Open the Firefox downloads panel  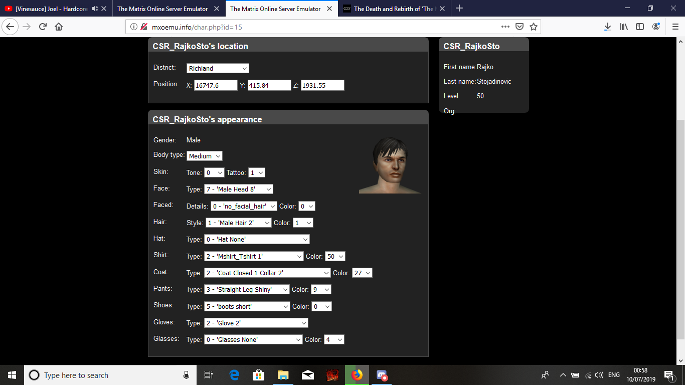coord(607,27)
